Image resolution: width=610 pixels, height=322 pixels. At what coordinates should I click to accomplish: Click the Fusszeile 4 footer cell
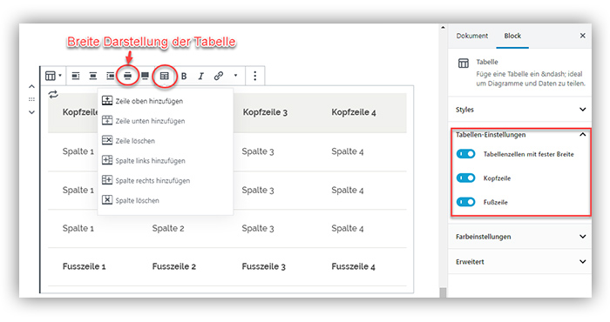coord(353,266)
